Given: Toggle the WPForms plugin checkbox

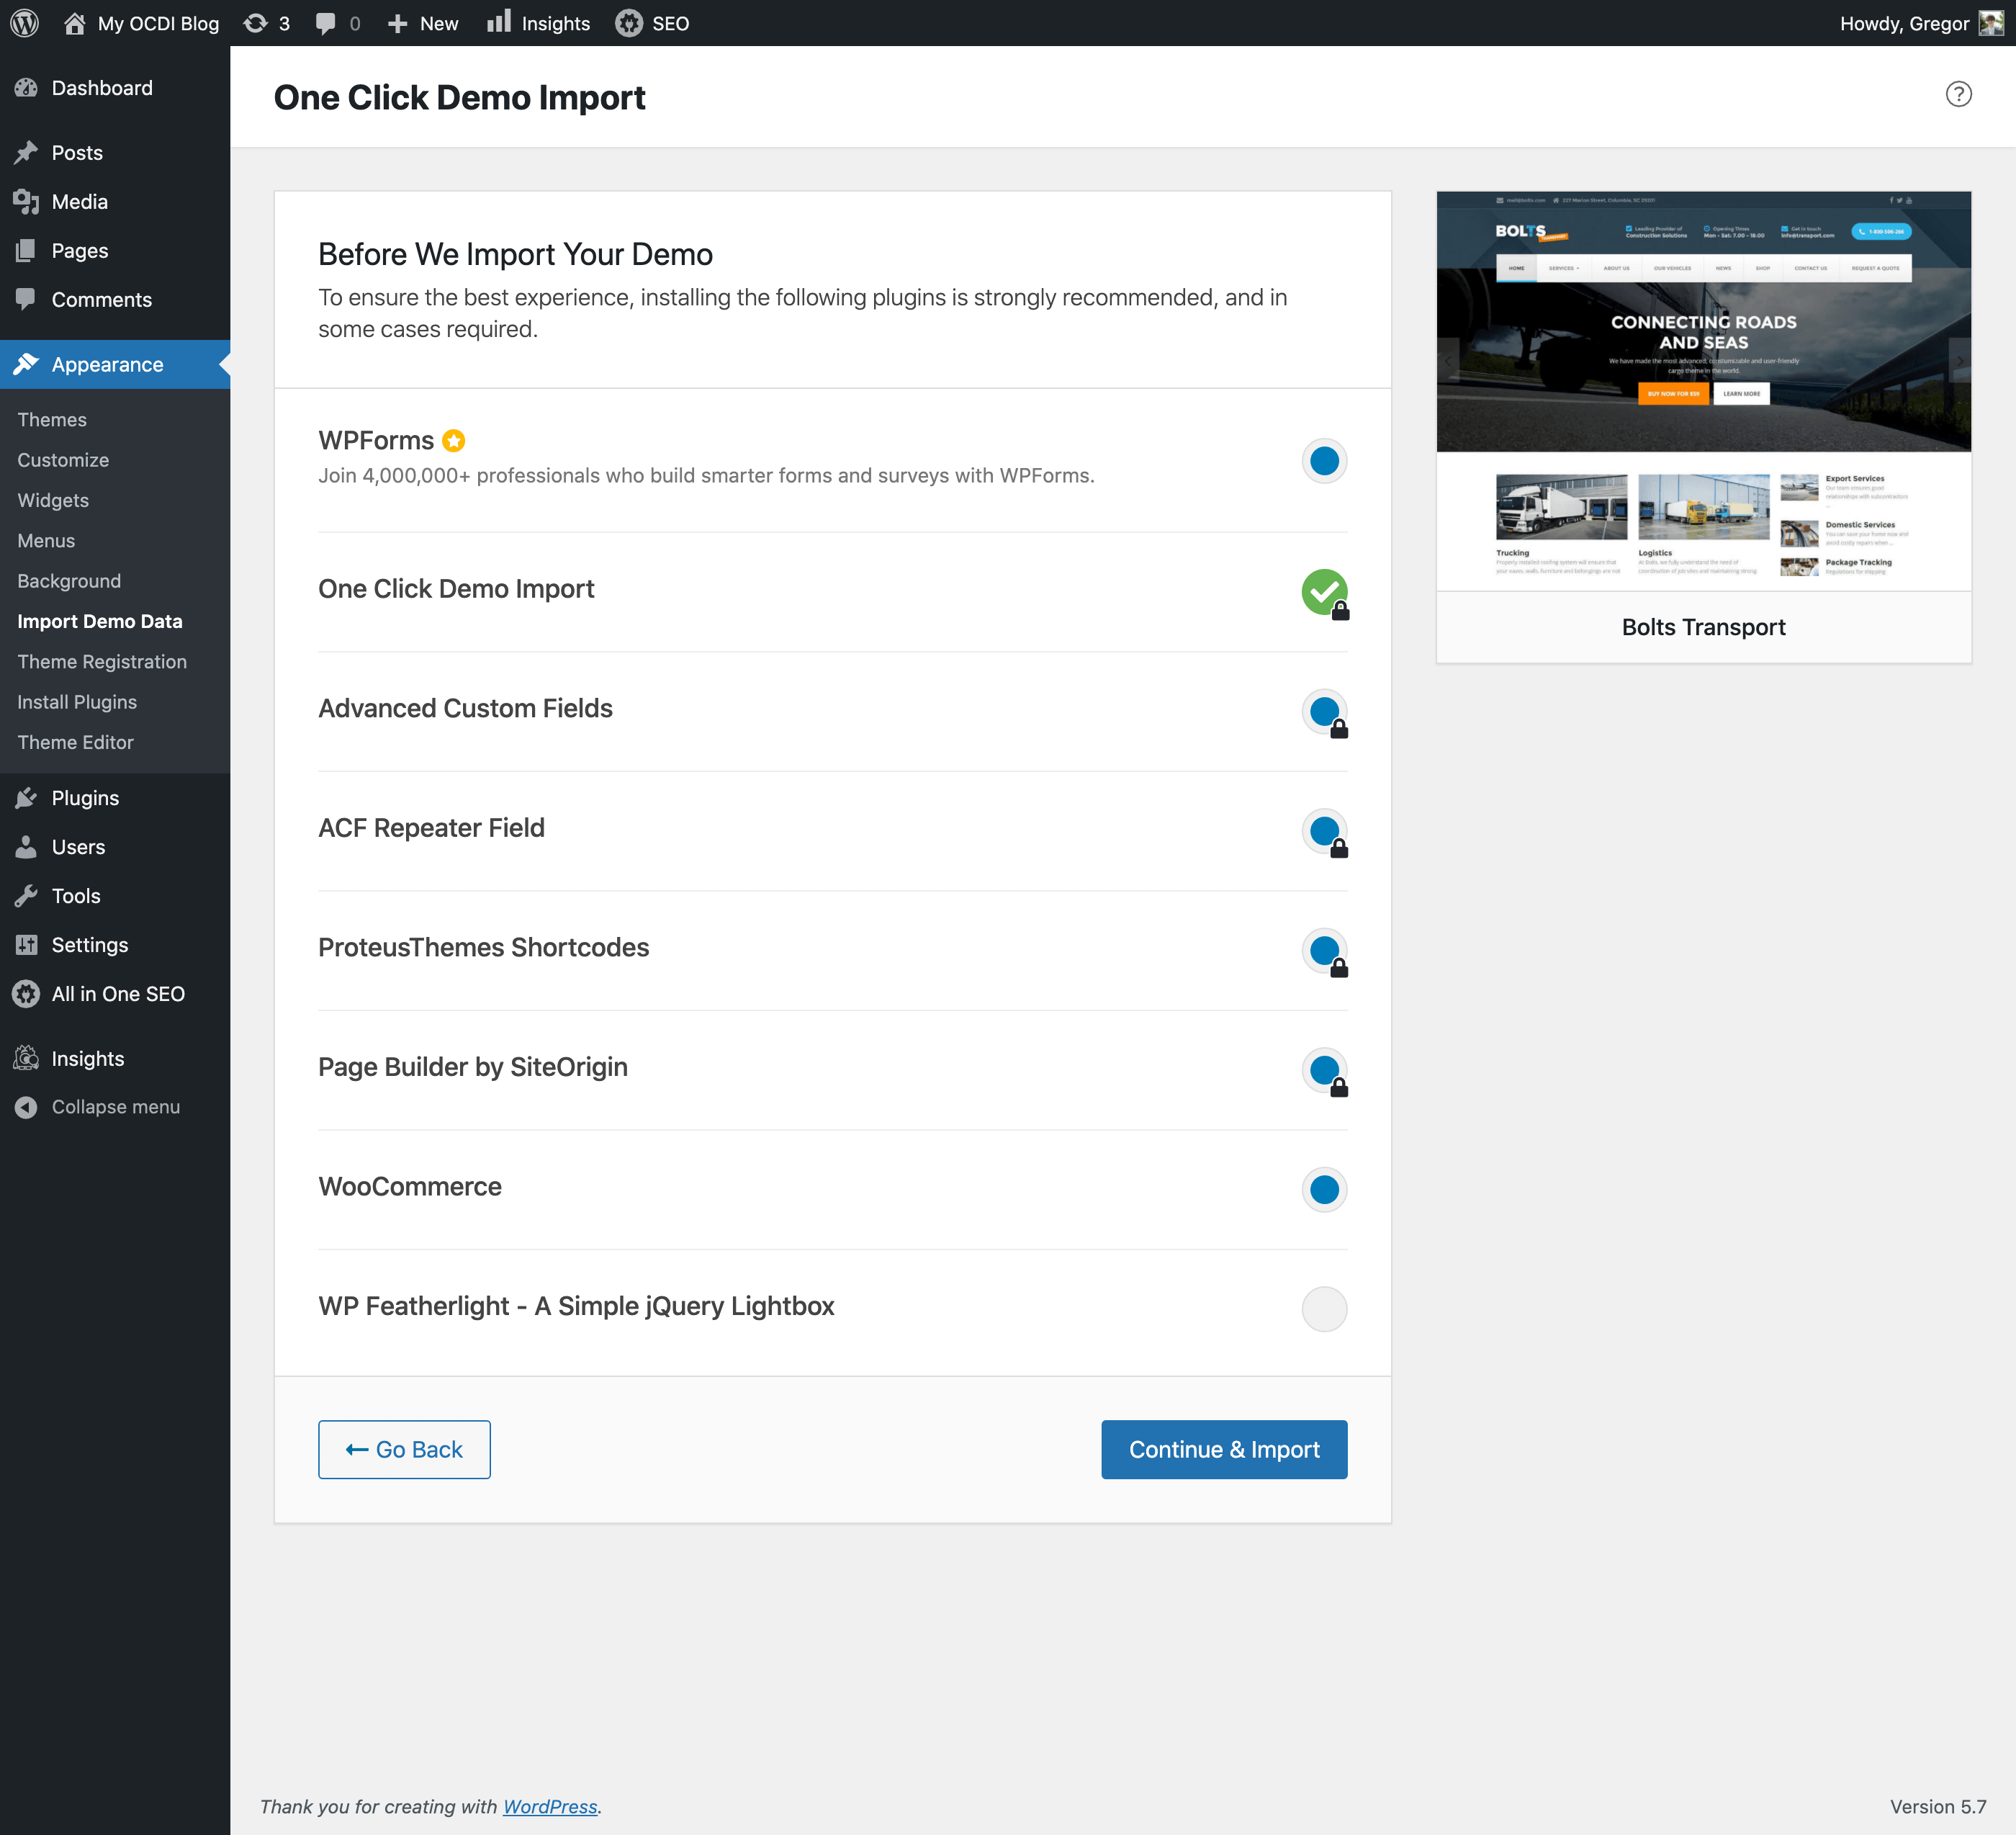Looking at the screenshot, I should click(1324, 461).
